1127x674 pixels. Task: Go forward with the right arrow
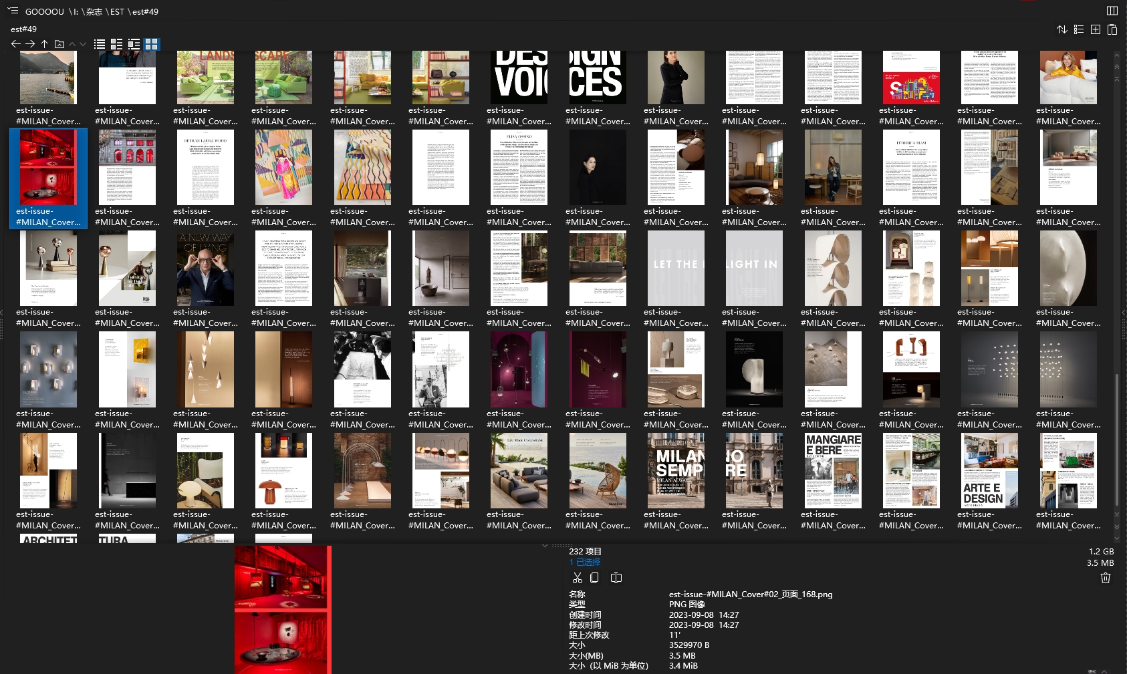(30, 44)
